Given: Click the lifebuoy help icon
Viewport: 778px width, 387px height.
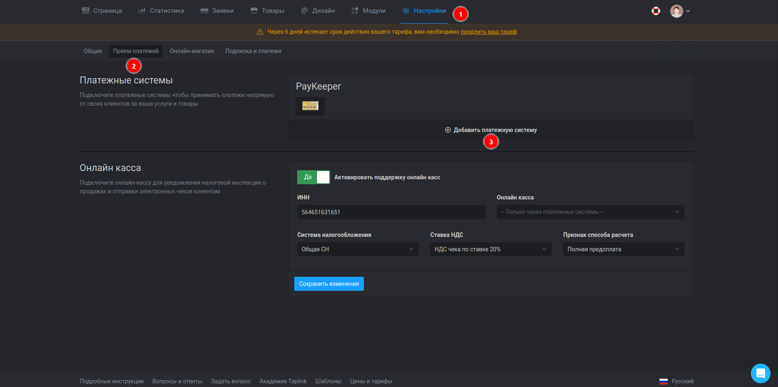Looking at the screenshot, I should [x=656, y=11].
